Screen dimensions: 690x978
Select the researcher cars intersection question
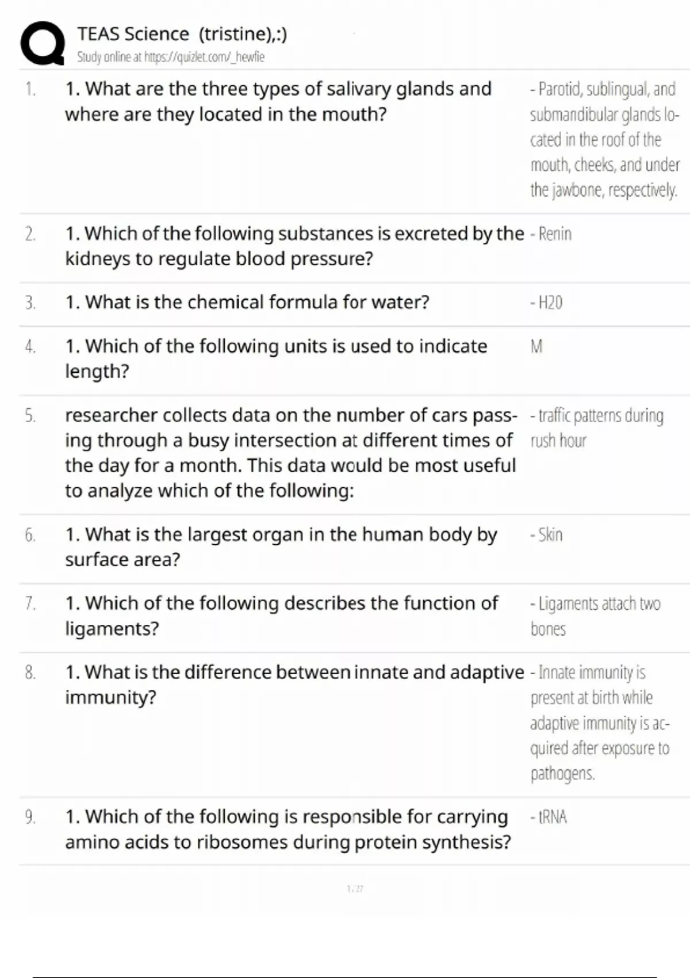pos(291,452)
